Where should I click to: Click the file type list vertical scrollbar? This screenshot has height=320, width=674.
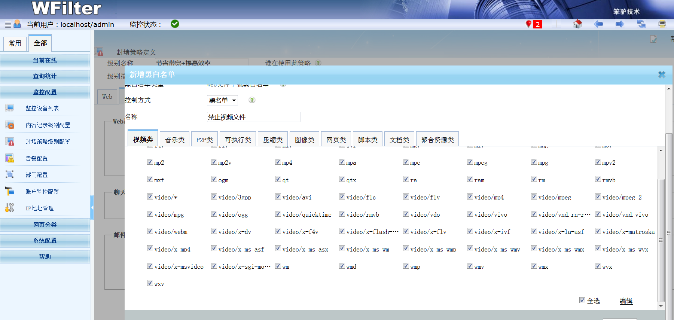tap(661, 240)
